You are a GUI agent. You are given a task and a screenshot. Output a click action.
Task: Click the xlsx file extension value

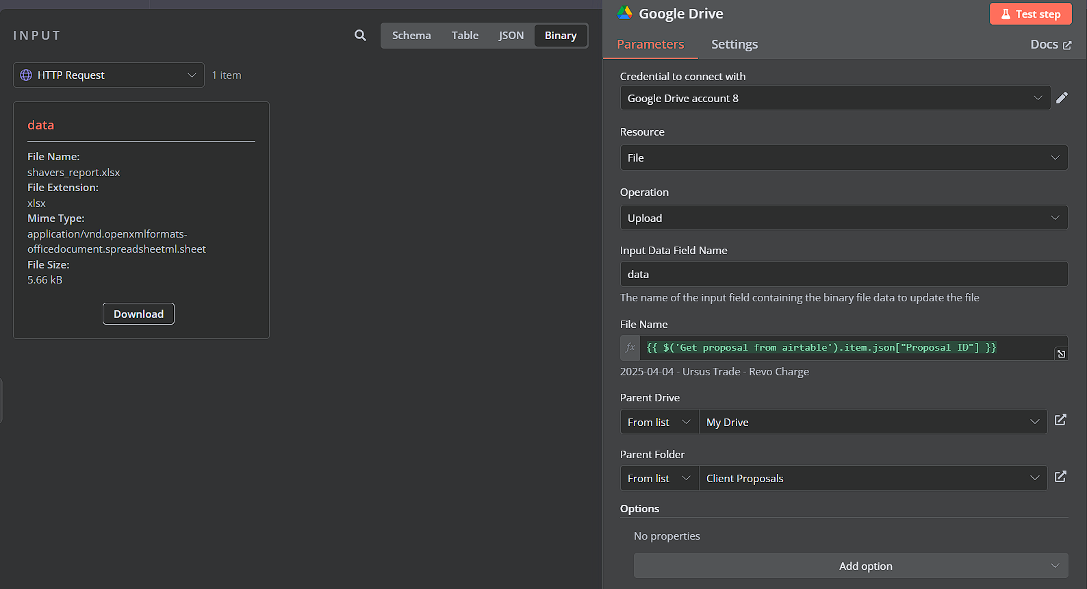pyautogui.click(x=36, y=203)
